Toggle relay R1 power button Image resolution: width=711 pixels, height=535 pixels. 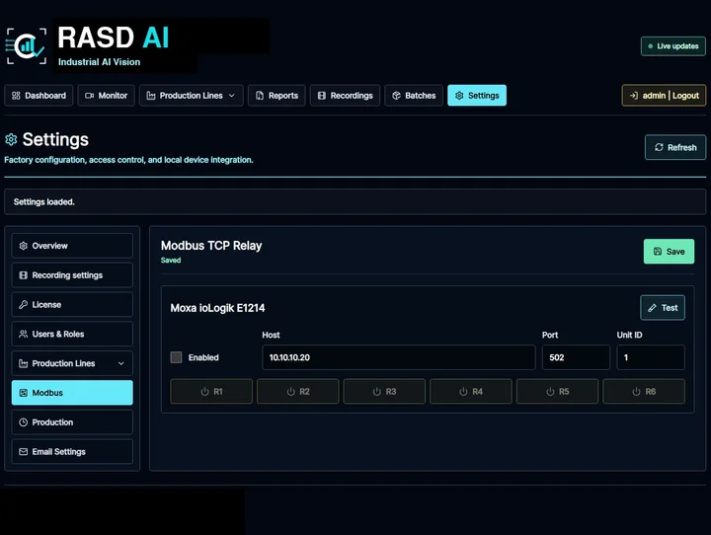click(211, 391)
